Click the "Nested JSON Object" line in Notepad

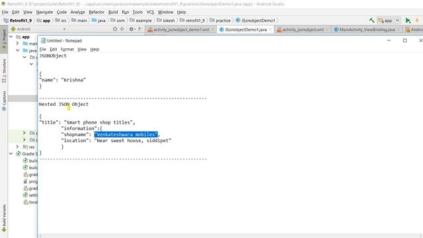[x=63, y=104]
